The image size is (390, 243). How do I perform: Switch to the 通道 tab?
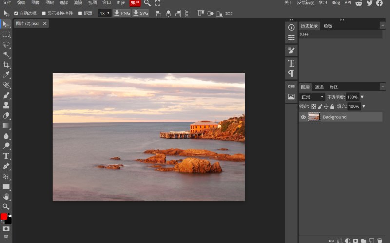coord(319,87)
